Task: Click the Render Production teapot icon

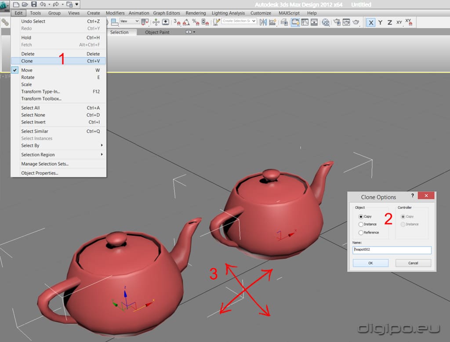Action: tap(356, 22)
